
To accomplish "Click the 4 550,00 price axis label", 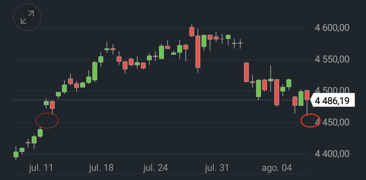I will tap(332, 59).
